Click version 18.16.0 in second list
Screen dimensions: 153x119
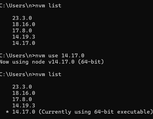24,93
